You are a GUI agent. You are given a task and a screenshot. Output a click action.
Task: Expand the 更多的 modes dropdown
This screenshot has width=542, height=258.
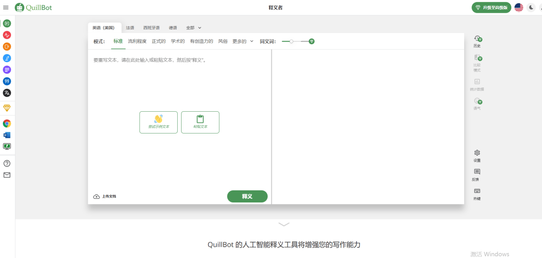(243, 42)
